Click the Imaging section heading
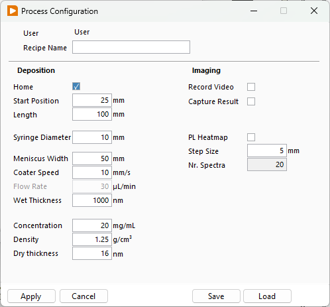 [206, 70]
